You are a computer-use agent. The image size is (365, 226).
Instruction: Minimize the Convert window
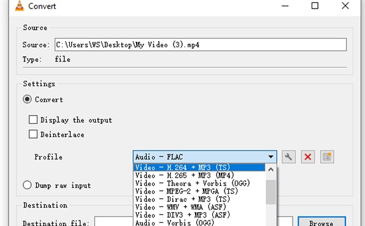click(285, 6)
